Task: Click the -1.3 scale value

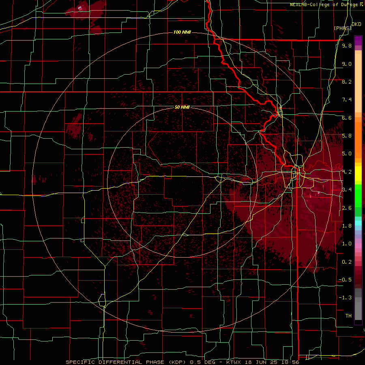Action: point(345,298)
